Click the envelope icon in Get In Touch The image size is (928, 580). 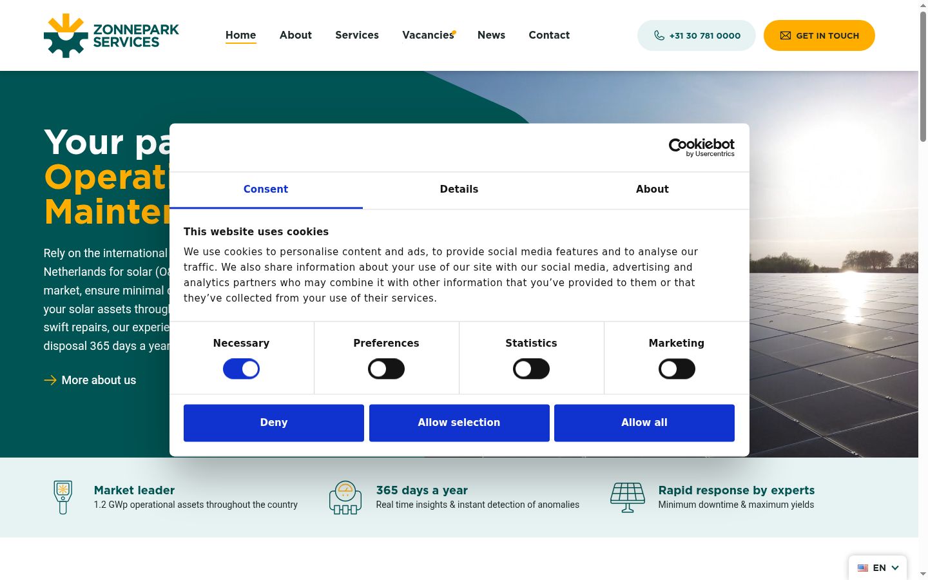[x=786, y=35]
